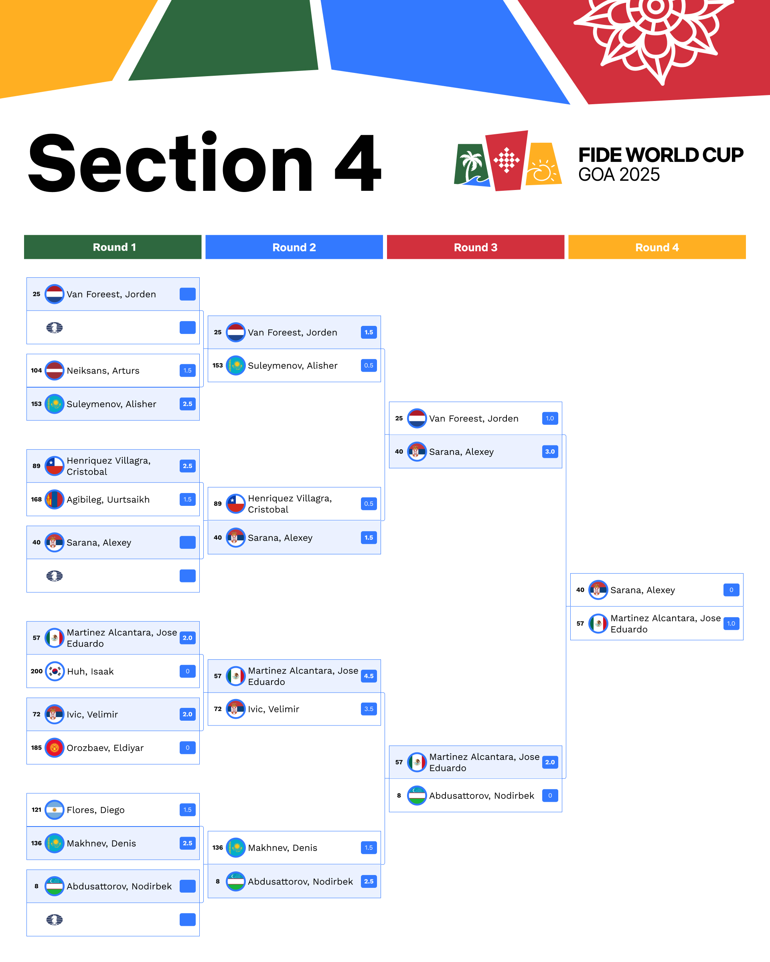Open the Round 4 column header

pyautogui.click(x=657, y=247)
